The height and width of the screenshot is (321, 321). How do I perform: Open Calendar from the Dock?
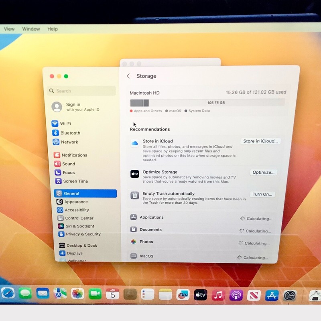113,295
